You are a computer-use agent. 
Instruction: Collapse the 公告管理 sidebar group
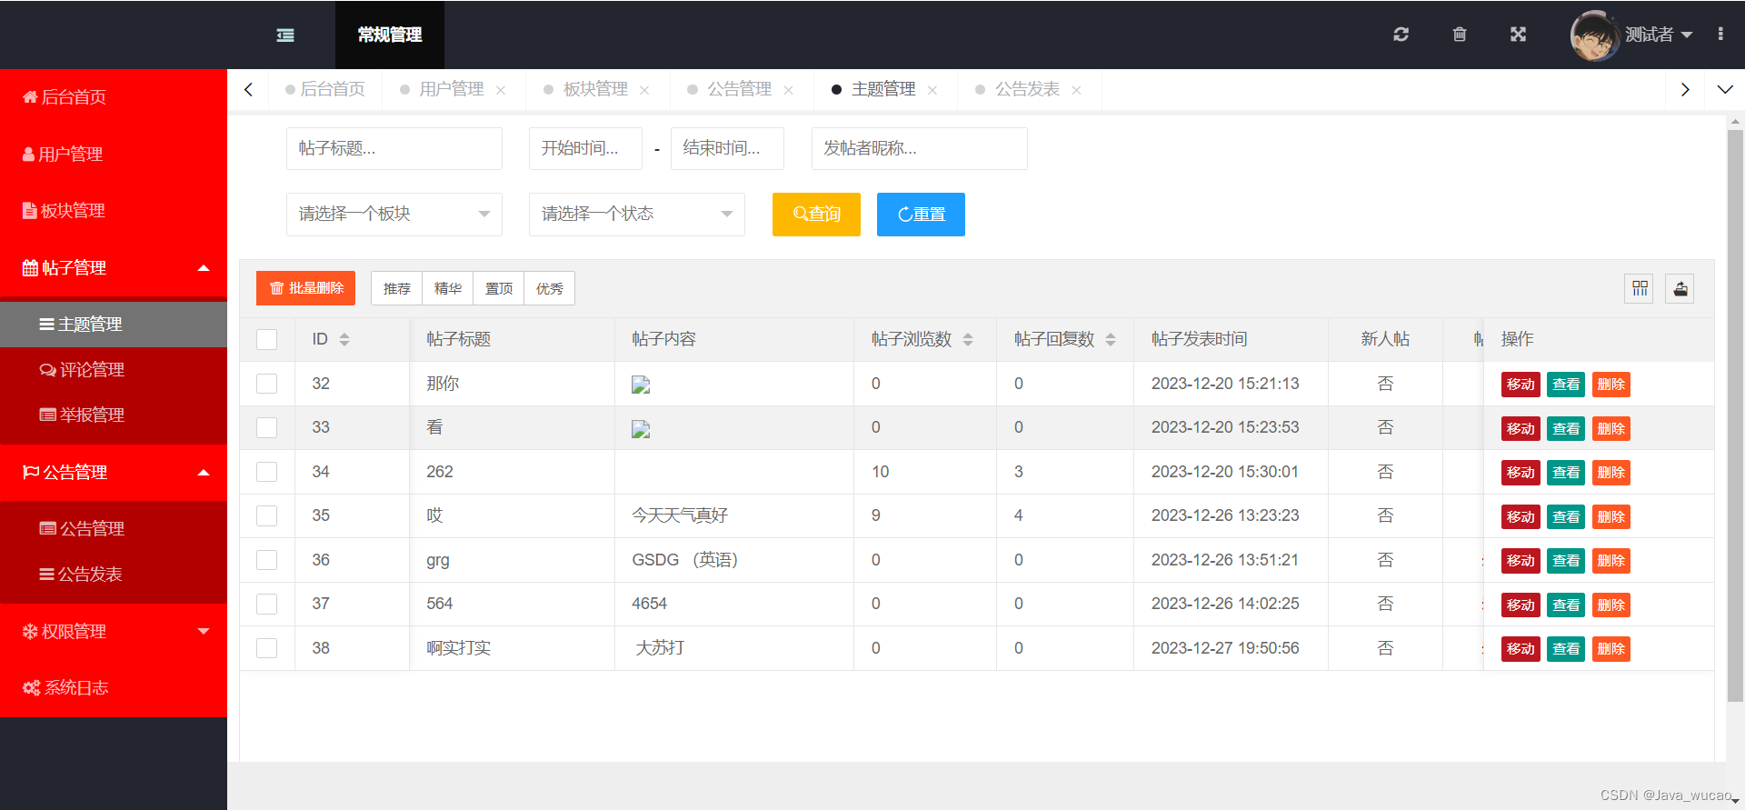[x=114, y=473]
